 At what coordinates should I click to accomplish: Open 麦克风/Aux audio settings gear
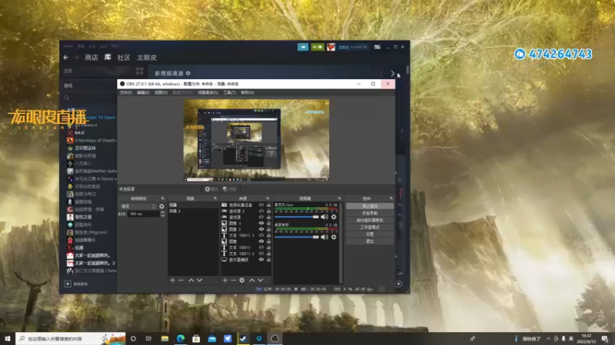coord(334,217)
